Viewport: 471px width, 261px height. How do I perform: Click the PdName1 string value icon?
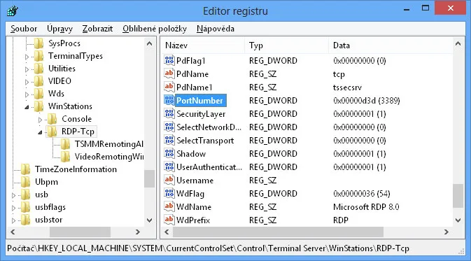coord(169,87)
